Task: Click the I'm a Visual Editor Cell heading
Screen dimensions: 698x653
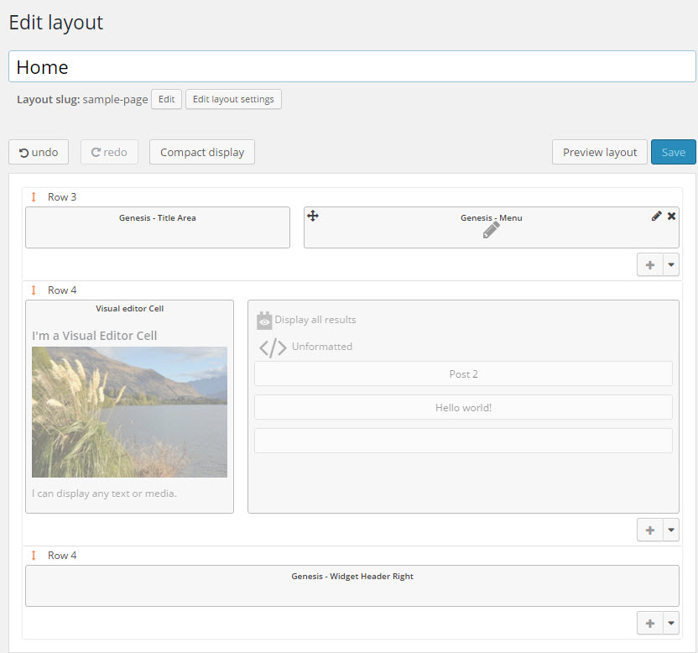Action: pyautogui.click(x=94, y=336)
